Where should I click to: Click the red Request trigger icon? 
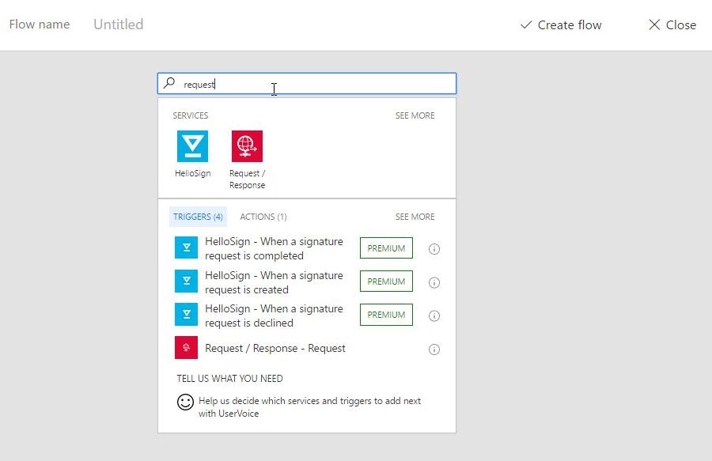(x=186, y=348)
